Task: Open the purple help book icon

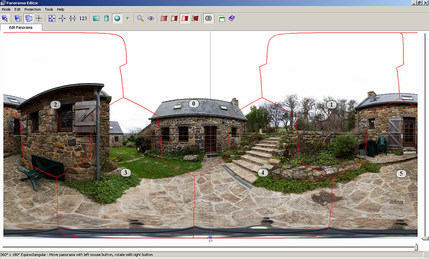Action: coord(232,18)
